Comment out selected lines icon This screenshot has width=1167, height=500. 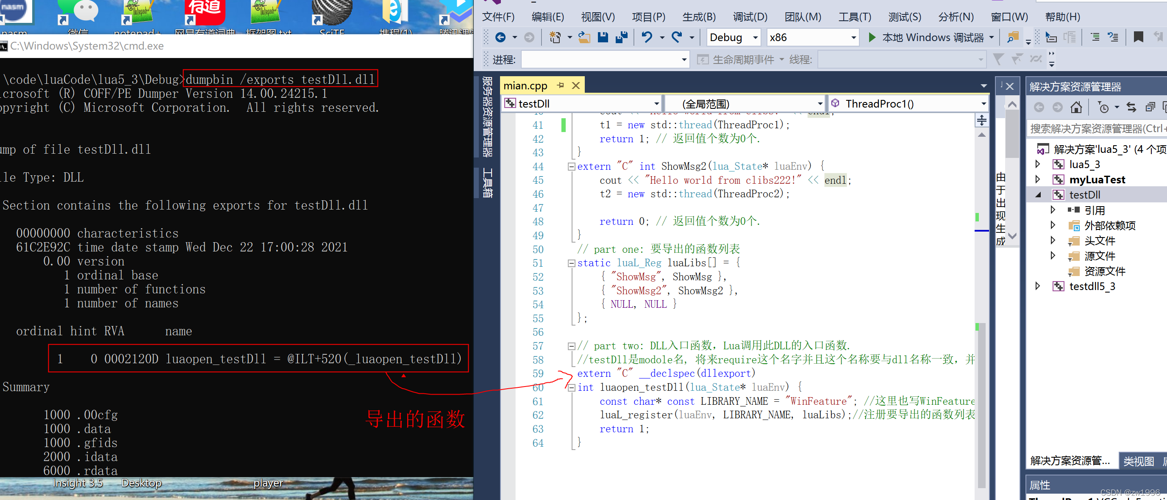[x=1095, y=37]
